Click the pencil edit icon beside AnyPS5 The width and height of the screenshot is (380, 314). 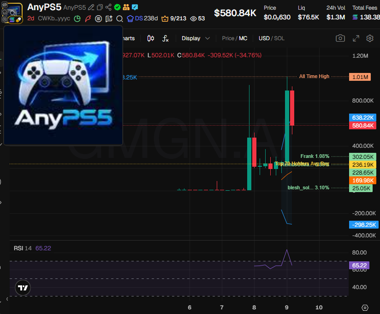click(x=91, y=7)
